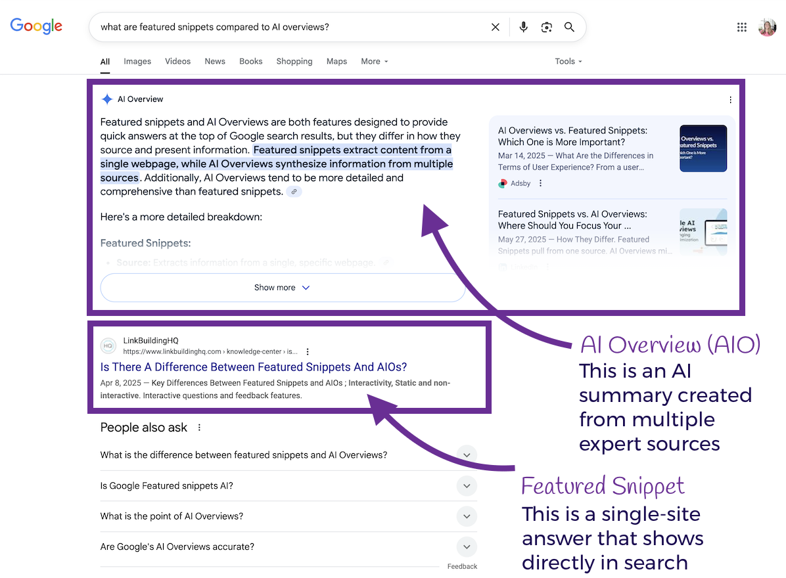
Task: Open the Adsby article thumbnail
Action: (703, 148)
